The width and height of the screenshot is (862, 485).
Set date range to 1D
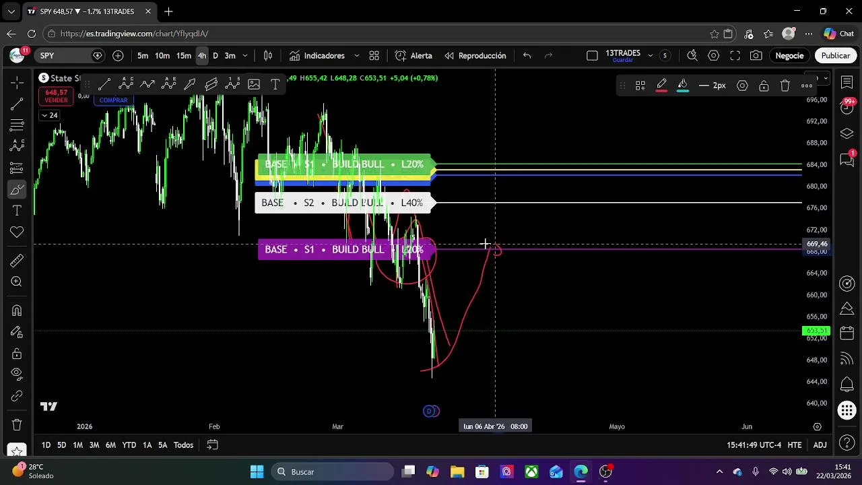[x=46, y=445]
